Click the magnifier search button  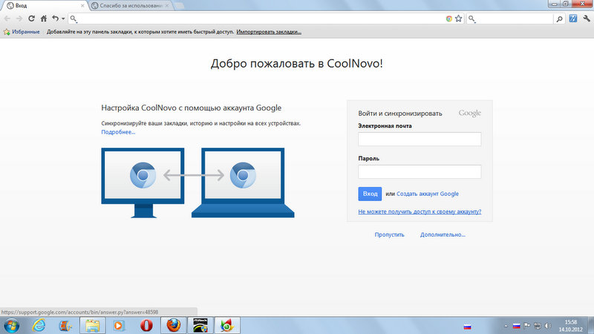(x=559, y=19)
